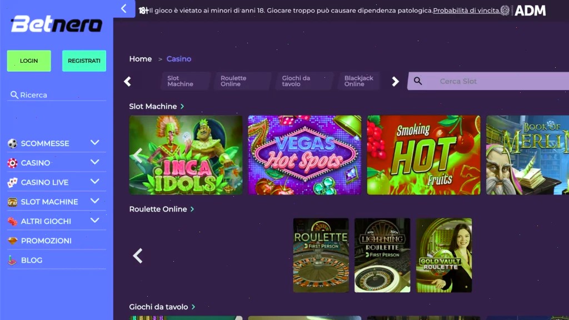Open the Giochi da tavolo section arrow
This screenshot has width=569, height=320.
193,307
